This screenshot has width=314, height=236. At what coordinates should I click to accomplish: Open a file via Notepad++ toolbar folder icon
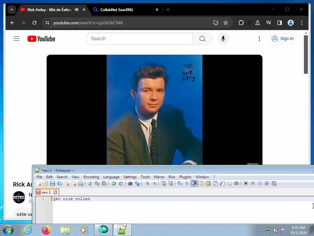point(45,183)
